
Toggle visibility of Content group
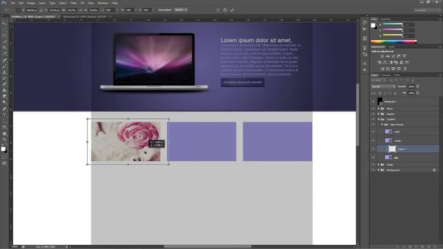[x=373, y=119]
